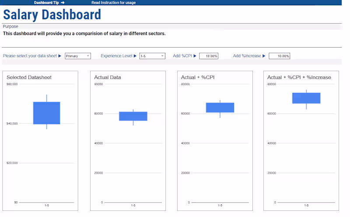Click the Actual + %CPI + %Increase title
The image size is (350, 217).
click(299, 77)
